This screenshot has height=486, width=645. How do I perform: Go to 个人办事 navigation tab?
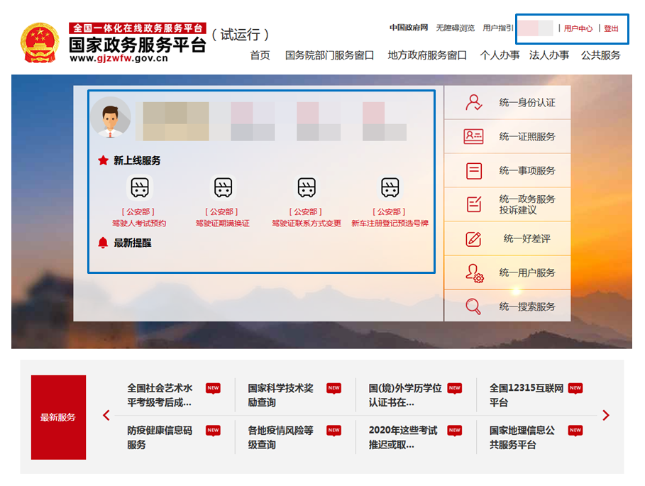500,55
